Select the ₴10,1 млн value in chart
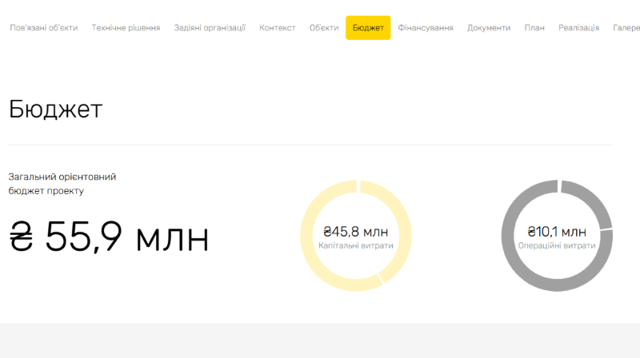 point(557,232)
